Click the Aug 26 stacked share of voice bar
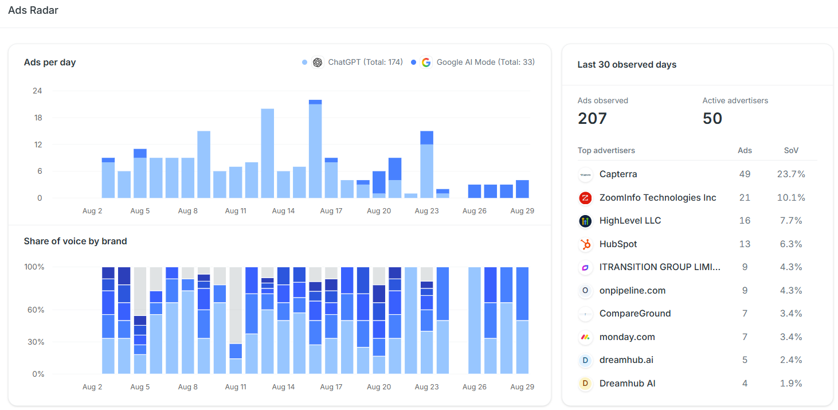The height and width of the screenshot is (410, 838). click(x=475, y=321)
